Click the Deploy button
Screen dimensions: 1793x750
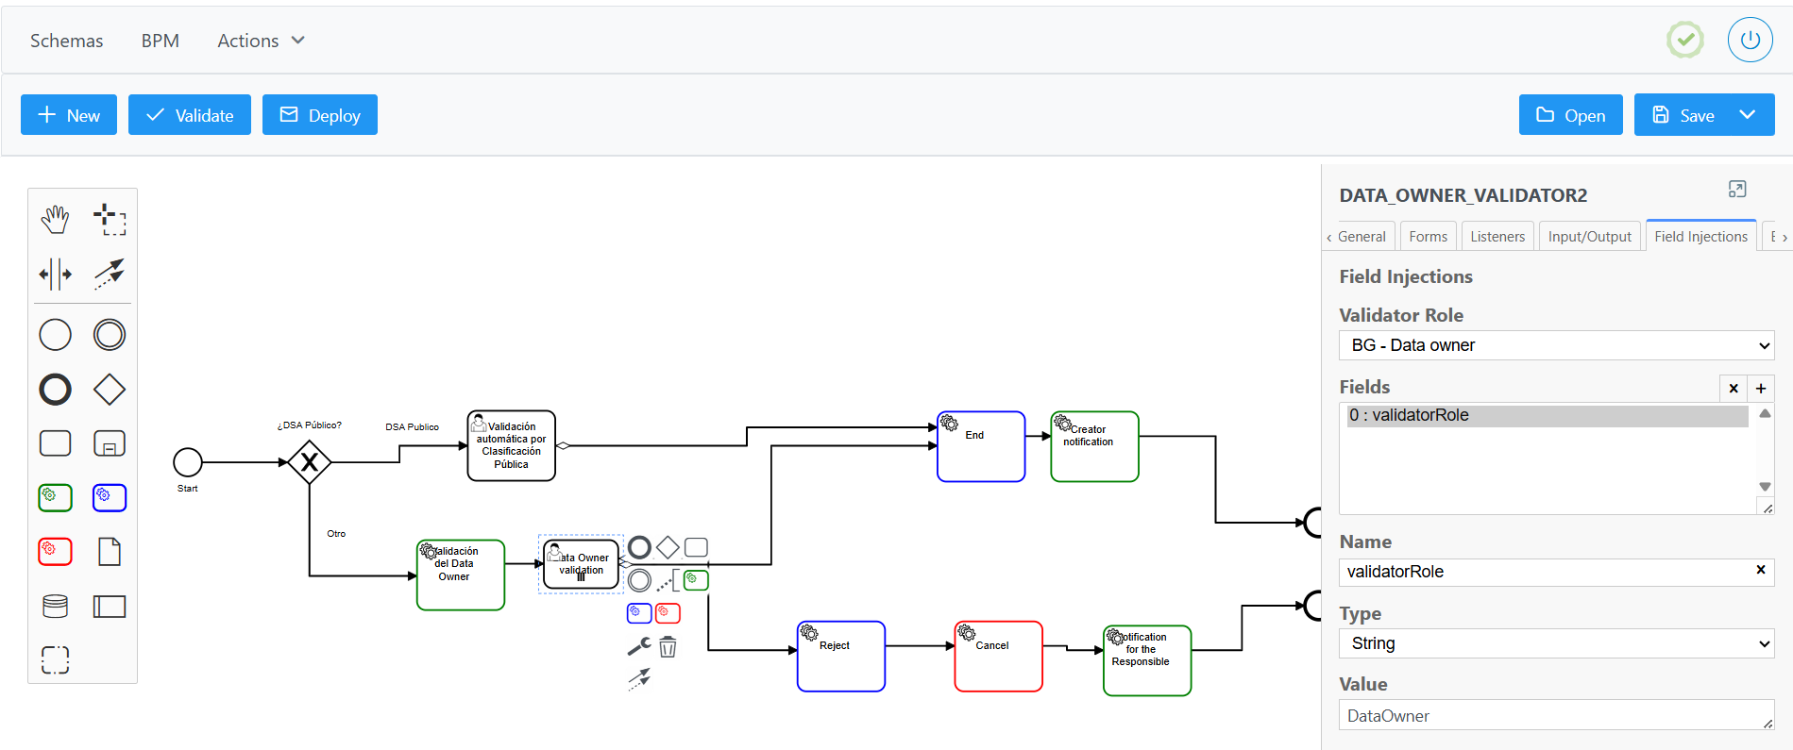(x=320, y=115)
